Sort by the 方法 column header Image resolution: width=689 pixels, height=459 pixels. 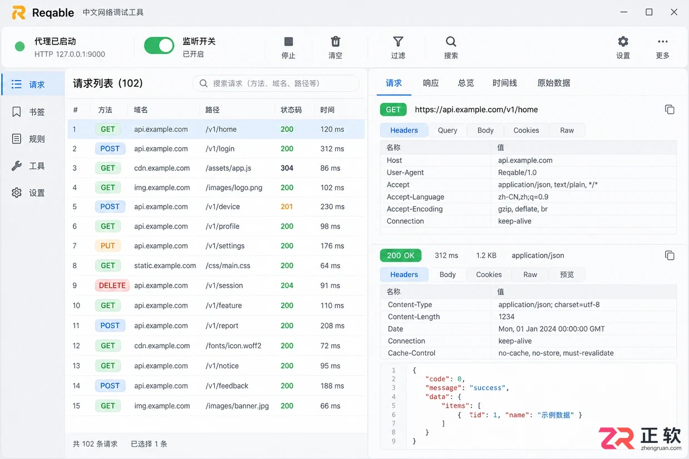tap(105, 110)
